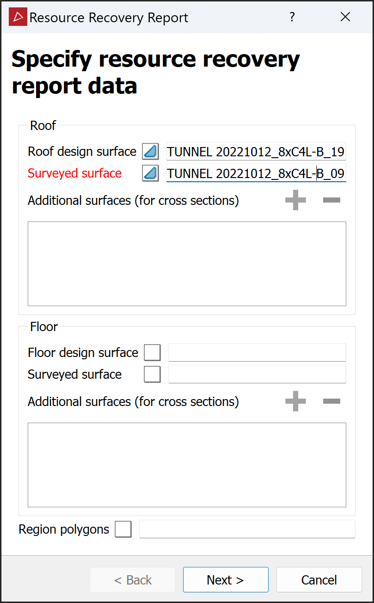Click the Region polygons selector box
Viewport: 374px width, 603px height.
pos(123,529)
